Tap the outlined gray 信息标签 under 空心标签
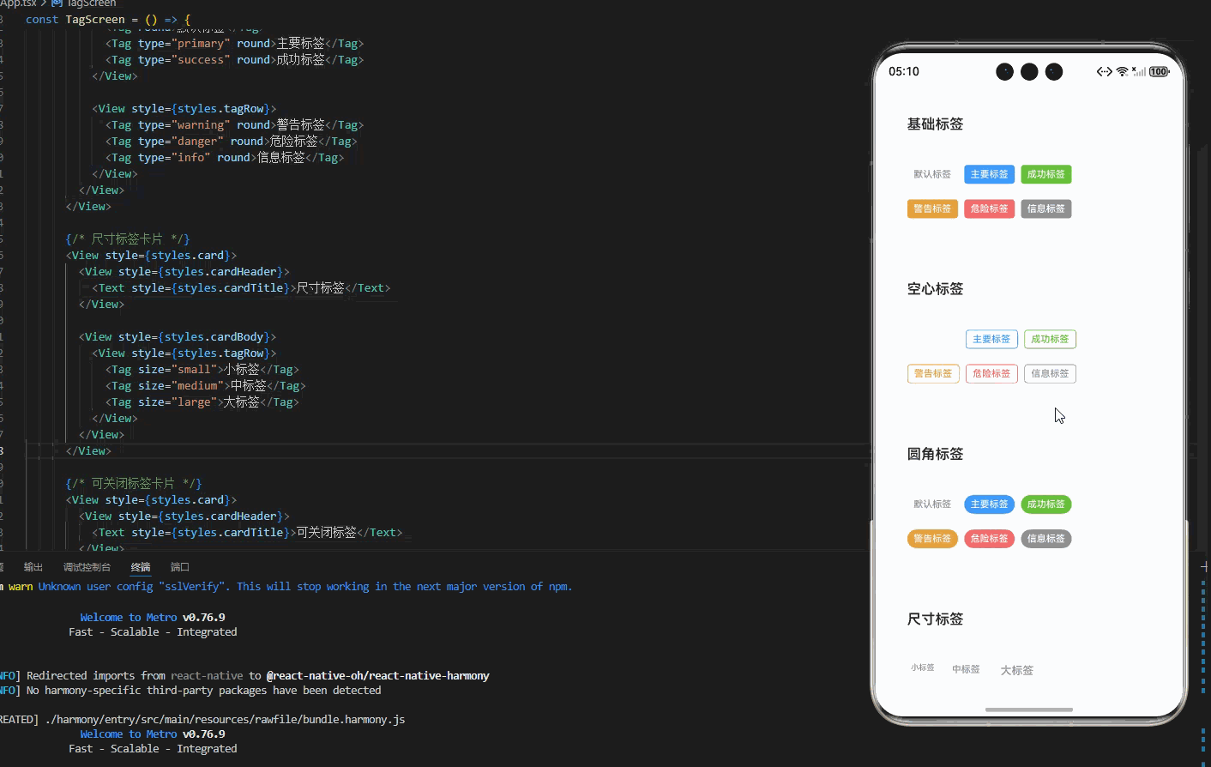 (1050, 373)
